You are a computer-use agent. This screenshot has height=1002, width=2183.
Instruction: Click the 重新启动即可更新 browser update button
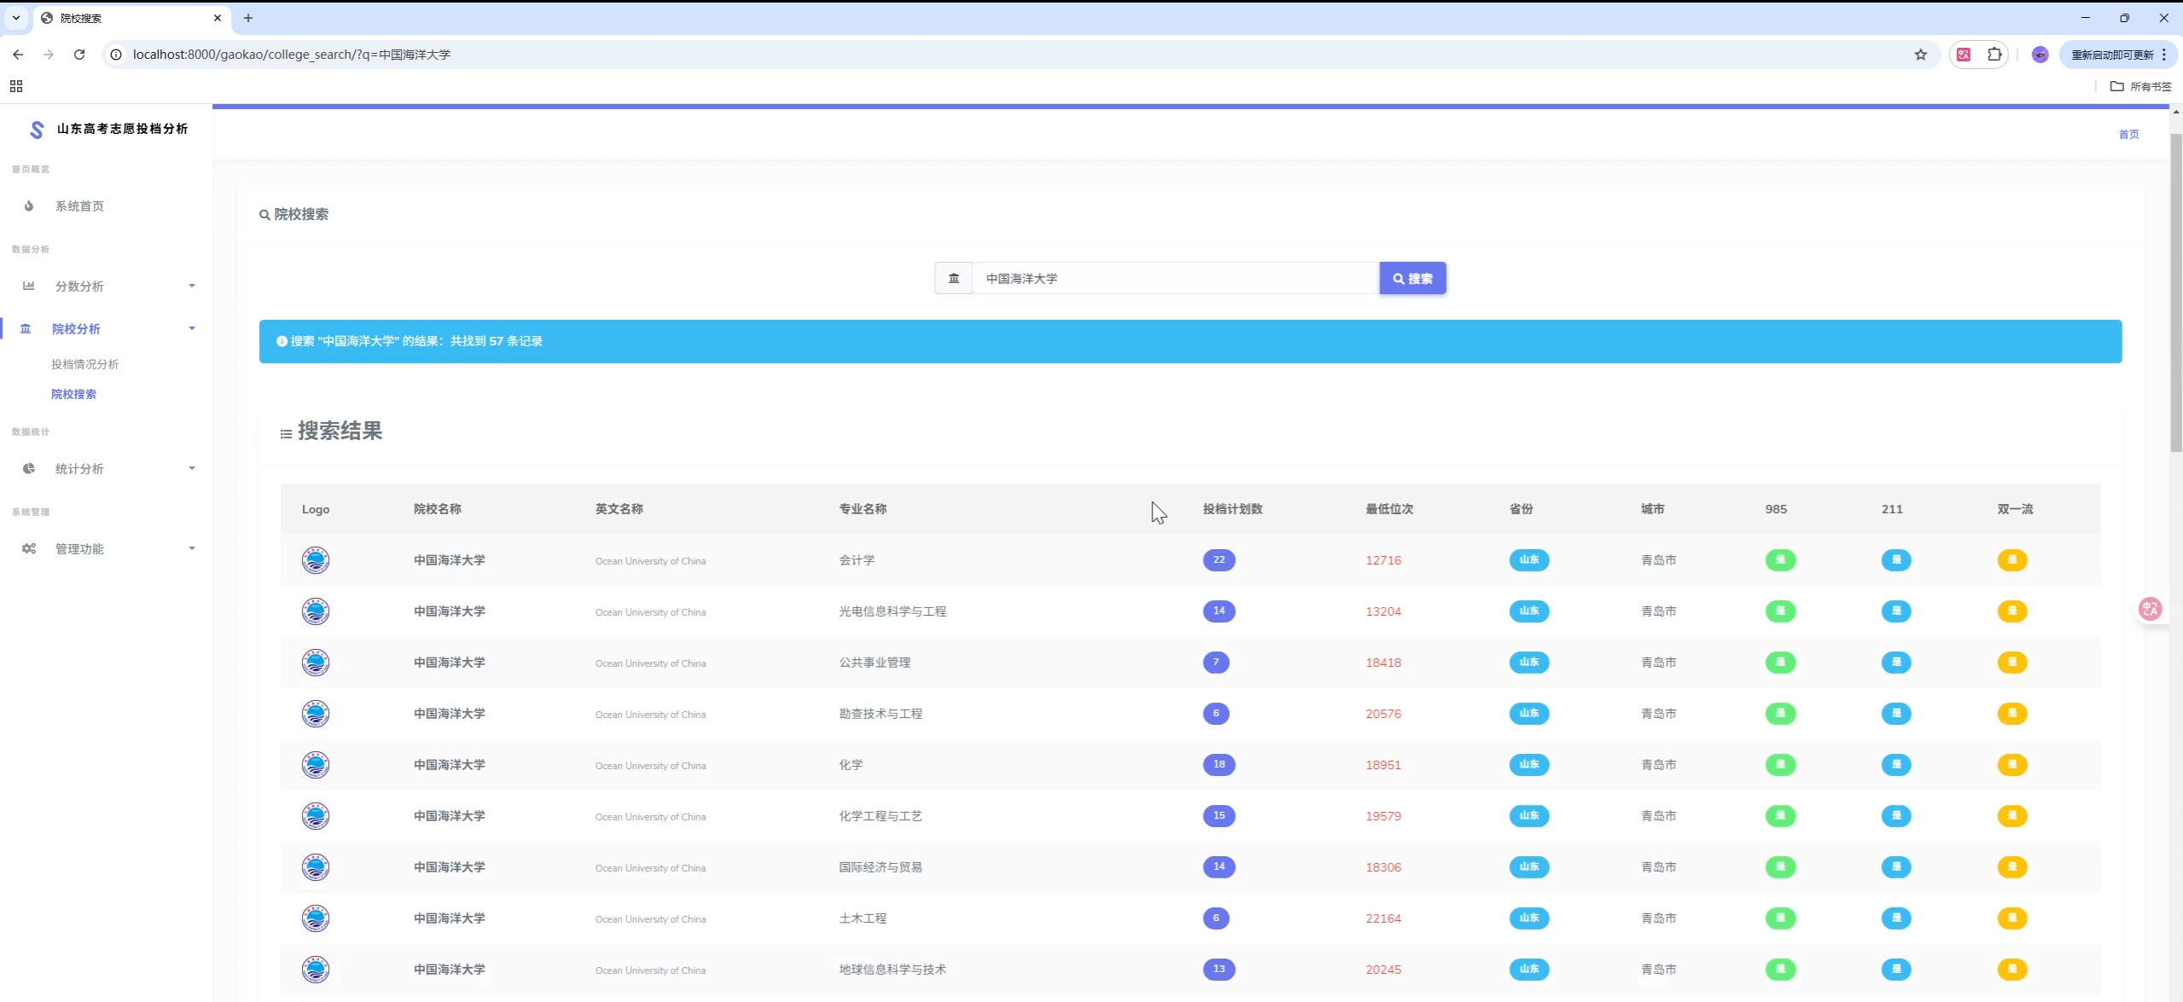[x=2119, y=55]
